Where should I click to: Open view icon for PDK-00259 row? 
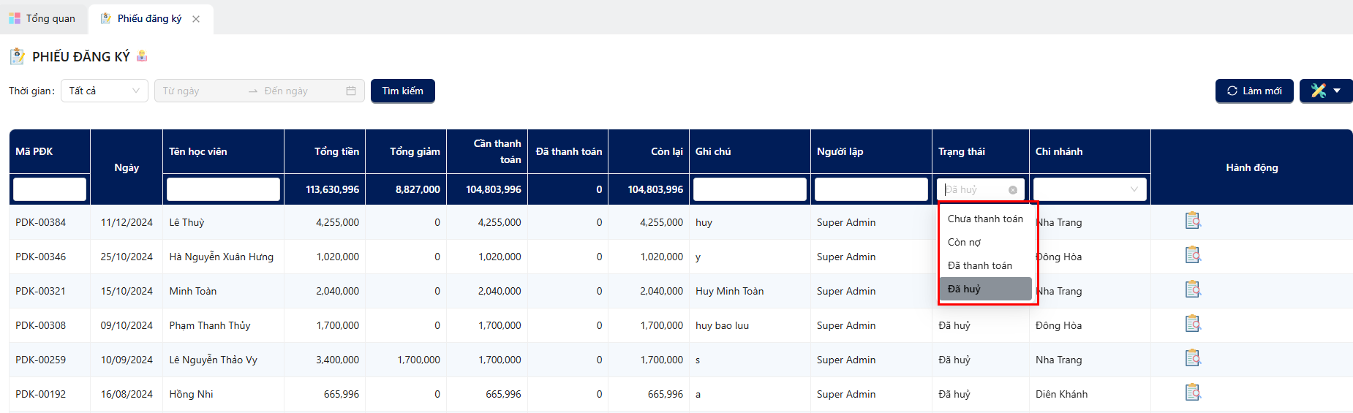click(x=1193, y=358)
